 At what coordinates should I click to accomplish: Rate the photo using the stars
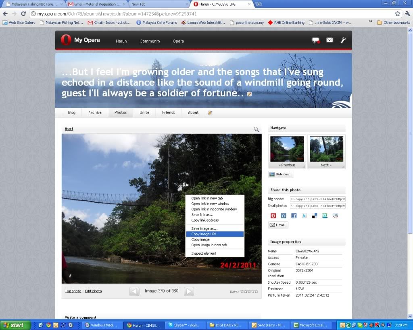pos(249,291)
